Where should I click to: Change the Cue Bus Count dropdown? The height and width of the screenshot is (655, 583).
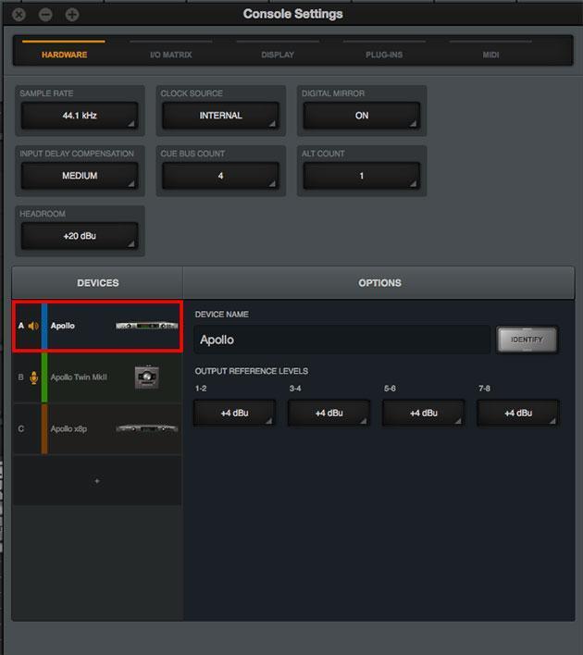coord(220,176)
